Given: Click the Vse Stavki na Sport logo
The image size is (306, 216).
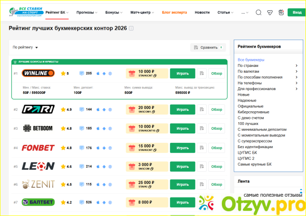Looking at the screenshot, I should coord(26,12).
